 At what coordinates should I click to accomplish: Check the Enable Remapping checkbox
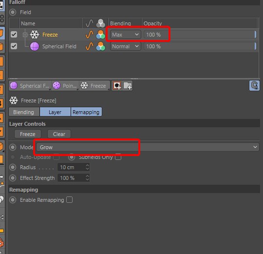pyautogui.click(x=69, y=200)
